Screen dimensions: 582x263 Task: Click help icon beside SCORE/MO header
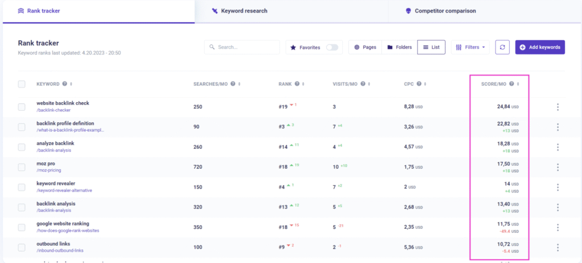coord(512,84)
